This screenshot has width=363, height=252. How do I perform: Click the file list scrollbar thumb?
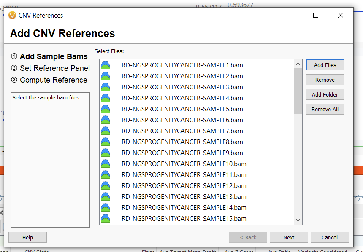[297, 88]
